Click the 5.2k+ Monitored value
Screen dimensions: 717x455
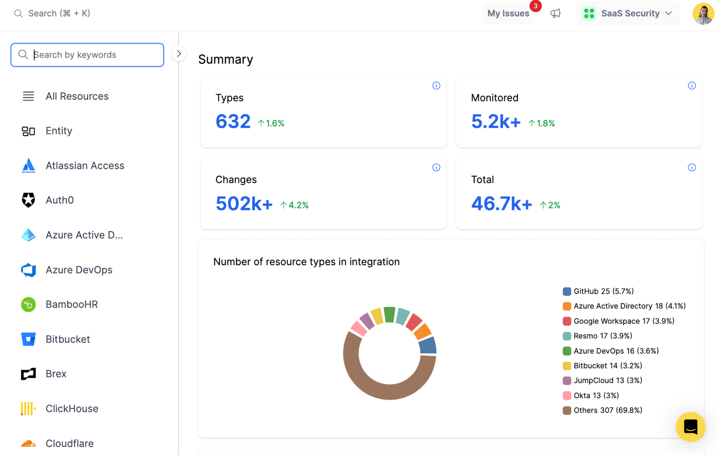point(496,121)
